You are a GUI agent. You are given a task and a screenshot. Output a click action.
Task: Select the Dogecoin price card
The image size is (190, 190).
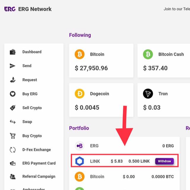(x=101, y=100)
